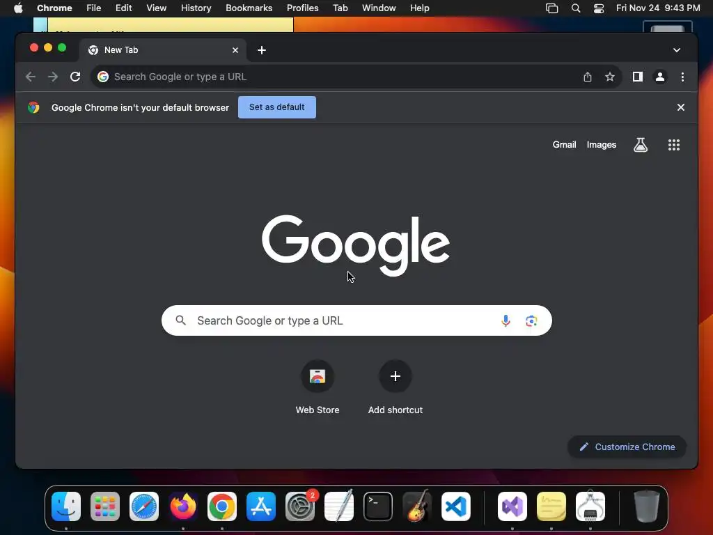Screen dimensions: 713x535
Task: Open Spotlight search in the menu bar
Action: click(576, 8)
